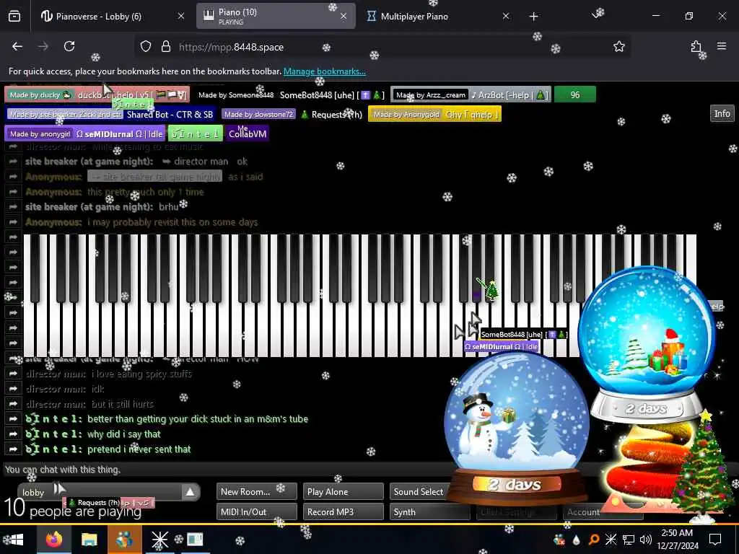Click the Record MP3 button

click(343, 511)
